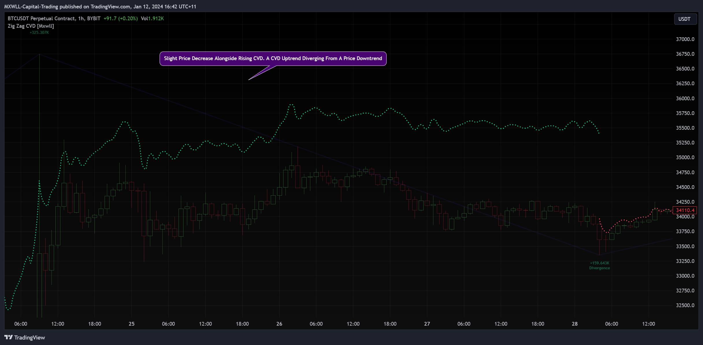703x345 pixels.
Task: Click the 32500.0 price axis label
Action: (685, 305)
